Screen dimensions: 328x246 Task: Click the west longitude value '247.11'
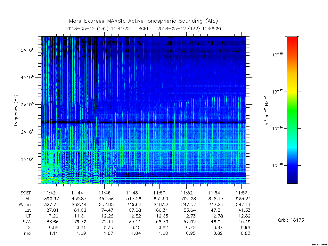(243, 204)
